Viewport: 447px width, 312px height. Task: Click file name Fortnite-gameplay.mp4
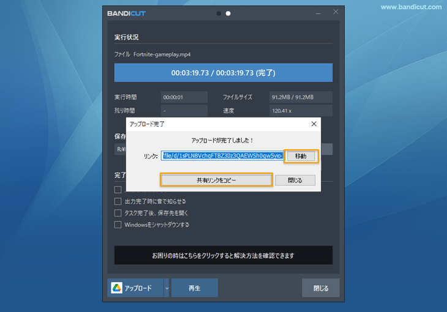click(x=162, y=54)
